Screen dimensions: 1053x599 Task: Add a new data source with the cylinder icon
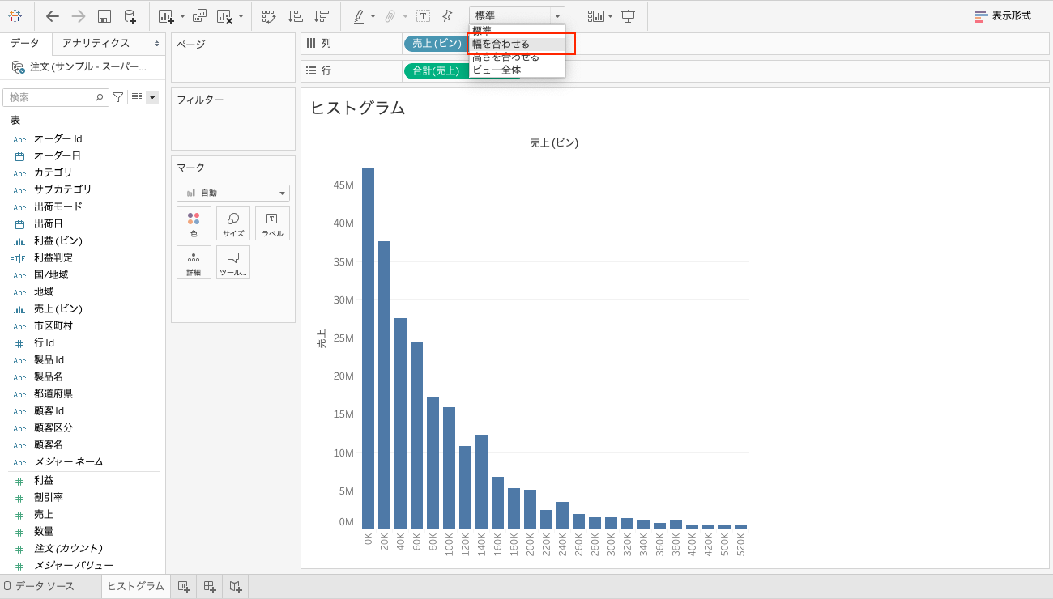pos(130,16)
